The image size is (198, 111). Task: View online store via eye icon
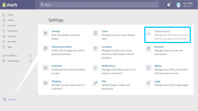point(30,61)
